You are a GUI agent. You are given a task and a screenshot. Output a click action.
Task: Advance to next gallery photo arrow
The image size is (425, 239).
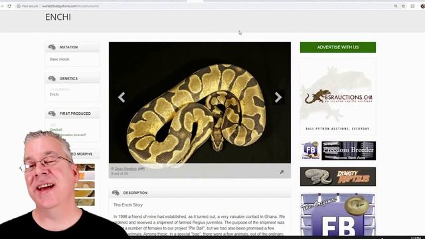[x=278, y=98]
